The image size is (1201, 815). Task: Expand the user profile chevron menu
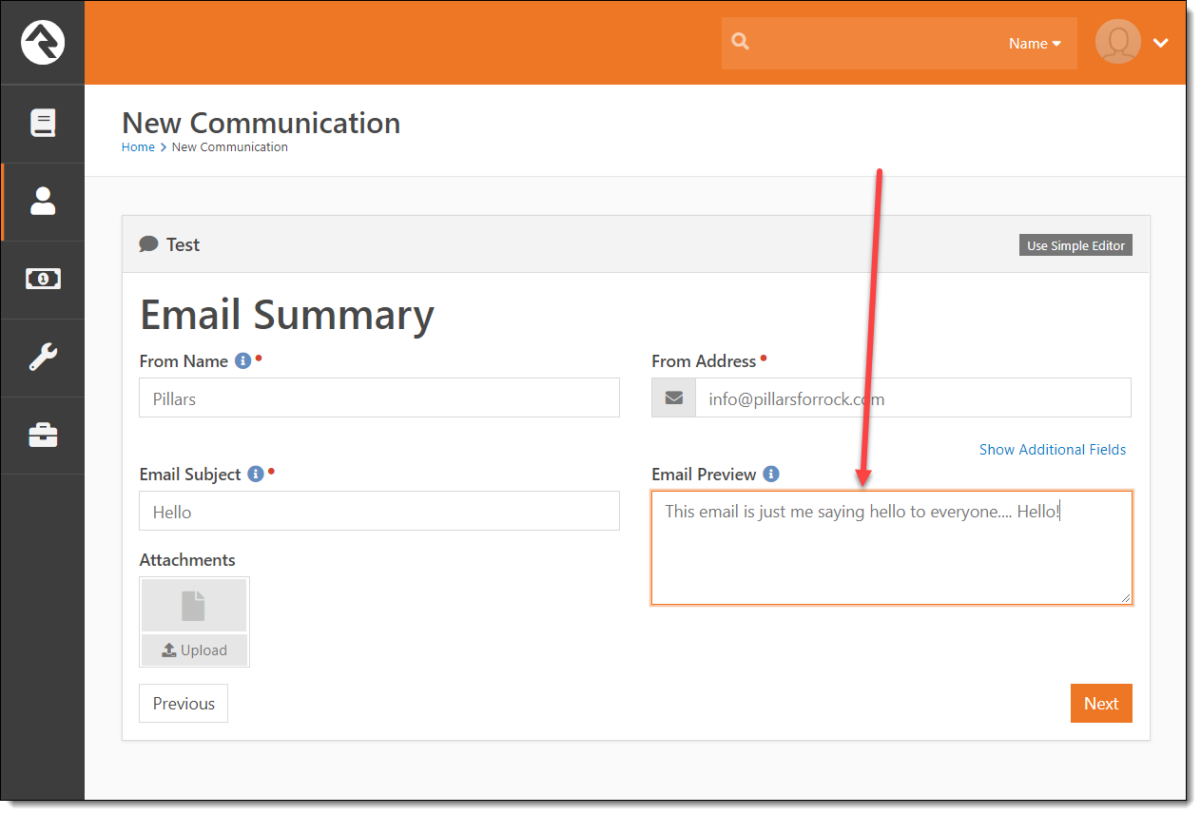point(1160,43)
